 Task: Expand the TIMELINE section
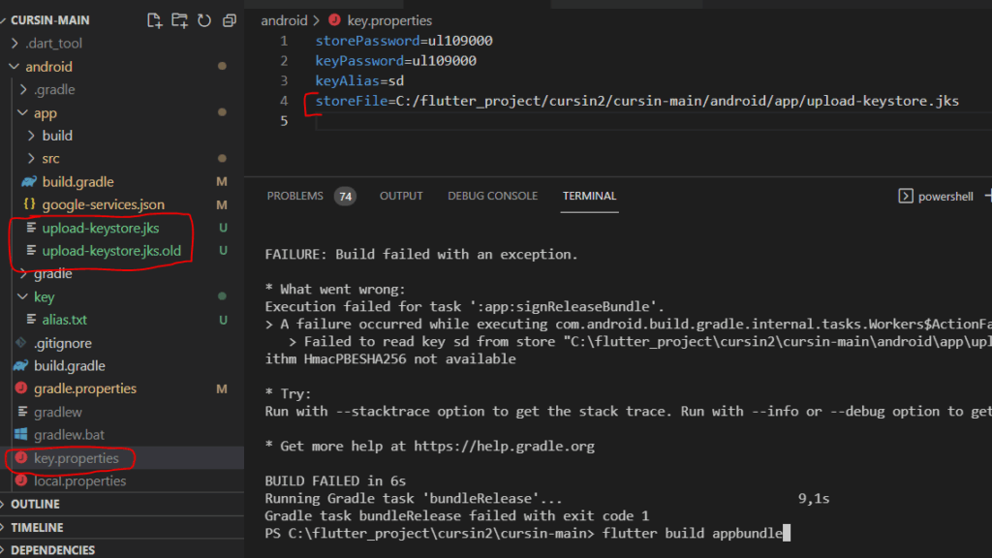click(37, 527)
